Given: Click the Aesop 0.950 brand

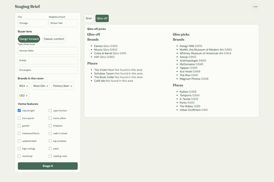Looking at the screenshot, I should (x=188, y=57).
